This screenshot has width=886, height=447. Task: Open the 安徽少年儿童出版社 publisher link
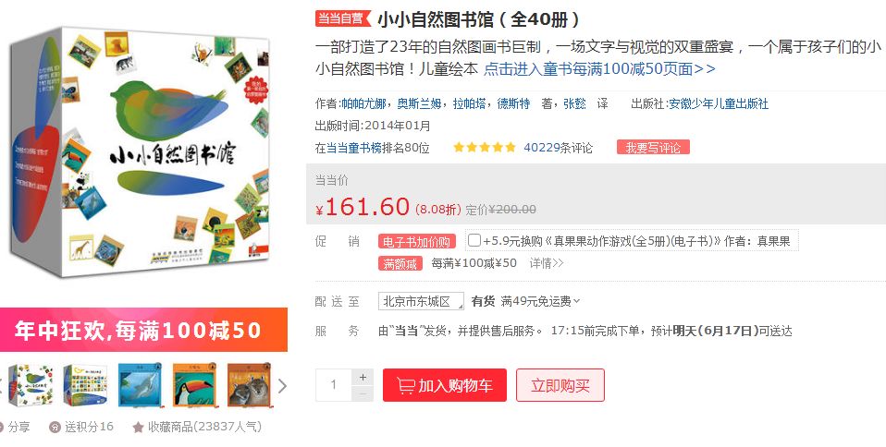(x=719, y=103)
